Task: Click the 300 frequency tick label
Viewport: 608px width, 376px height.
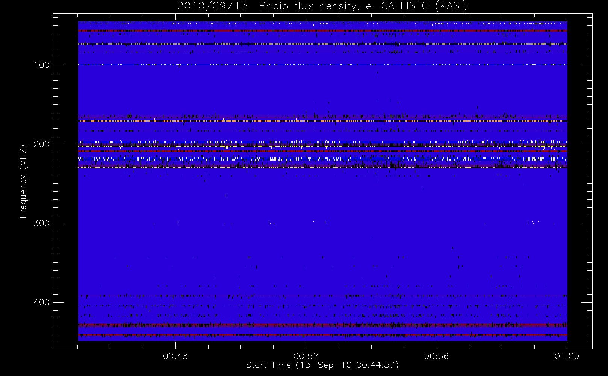Action: click(42, 223)
